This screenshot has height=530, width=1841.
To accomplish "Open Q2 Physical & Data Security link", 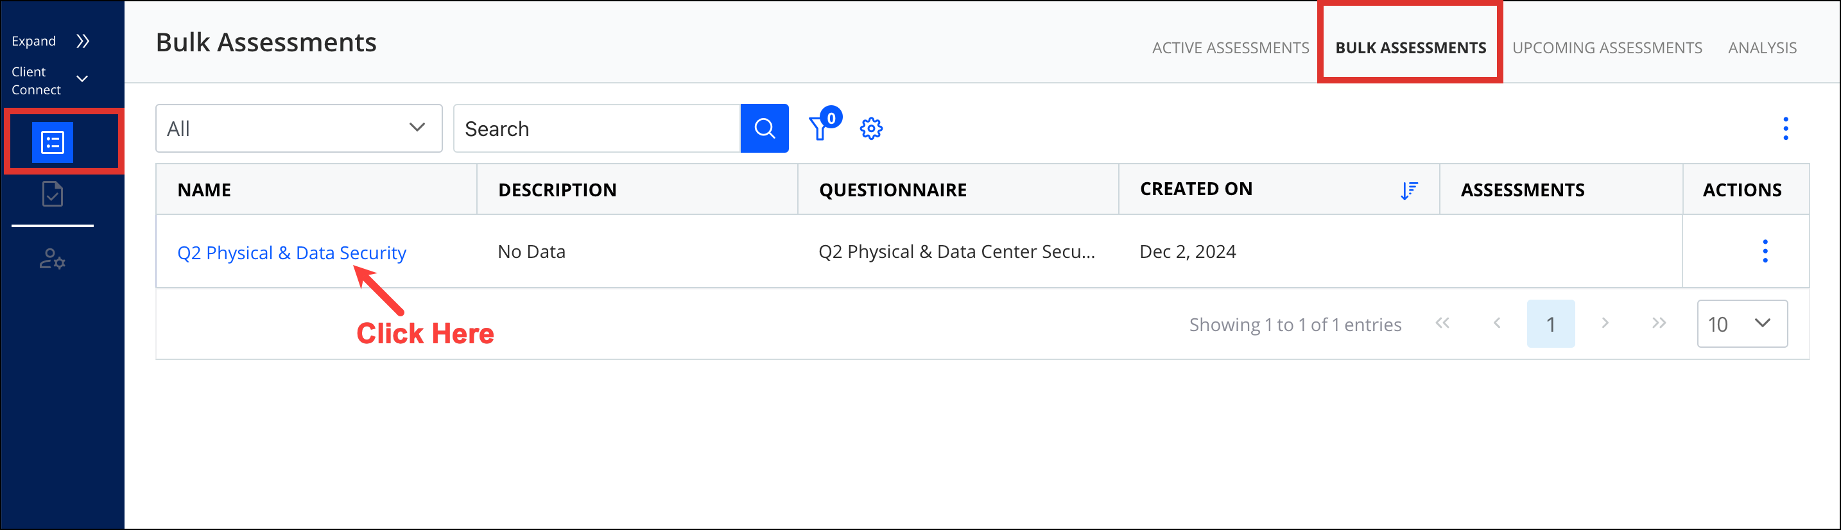I will [x=291, y=252].
